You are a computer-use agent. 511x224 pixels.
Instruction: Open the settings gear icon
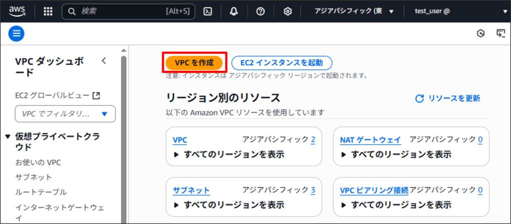click(x=287, y=11)
